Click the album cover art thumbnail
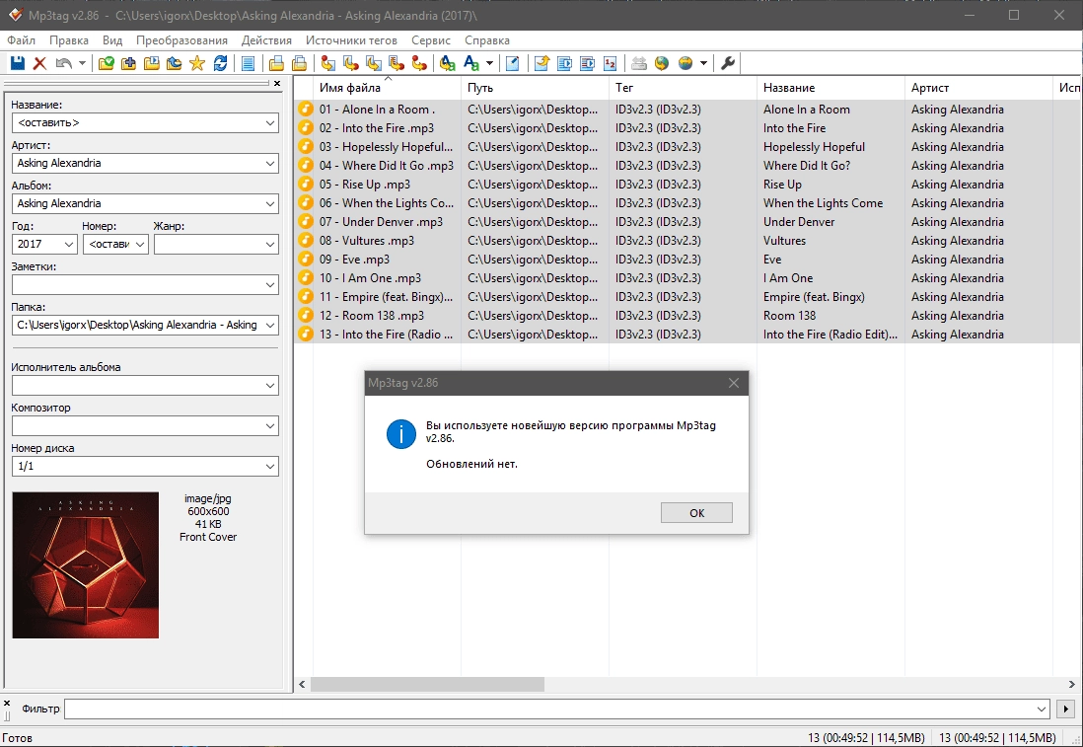Screen dimensions: 1083x747 pyautogui.click(x=86, y=565)
